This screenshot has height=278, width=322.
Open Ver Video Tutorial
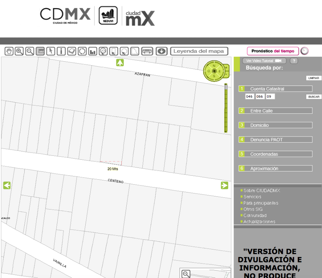click(x=264, y=61)
